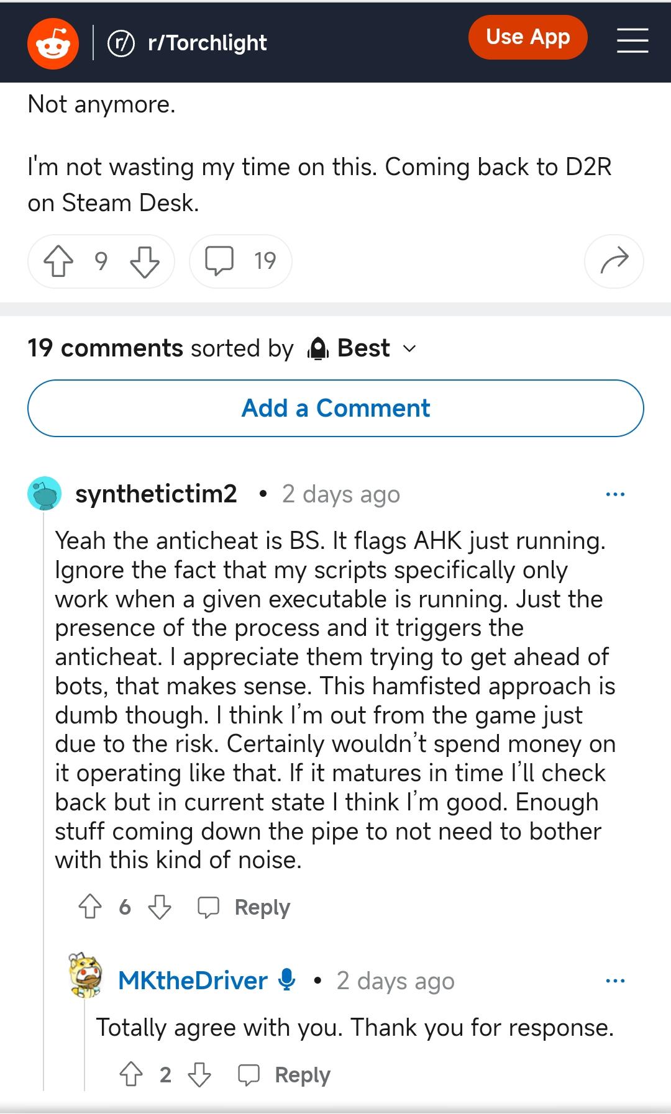Open the post's 19 comments button
Image resolution: width=671 pixels, height=1114 pixels.
(240, 261)
